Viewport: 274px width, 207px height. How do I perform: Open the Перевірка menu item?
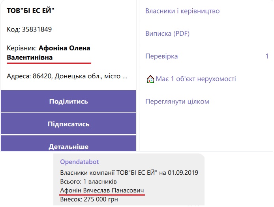coord(161,56)
